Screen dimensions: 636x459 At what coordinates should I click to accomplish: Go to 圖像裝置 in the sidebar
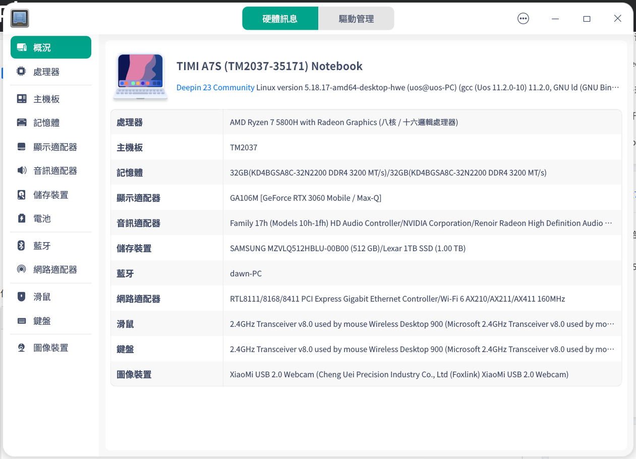51,348
